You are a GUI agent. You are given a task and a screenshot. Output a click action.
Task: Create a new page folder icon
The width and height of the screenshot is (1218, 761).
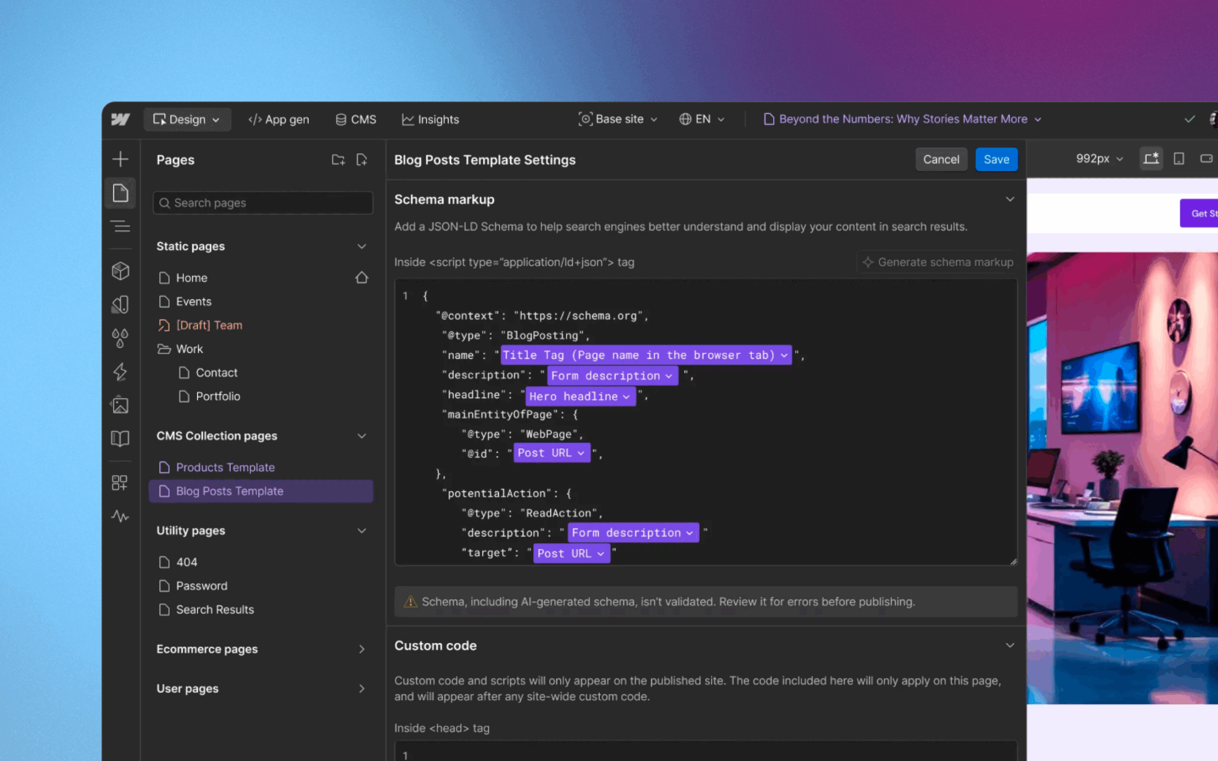coord(338,160)
